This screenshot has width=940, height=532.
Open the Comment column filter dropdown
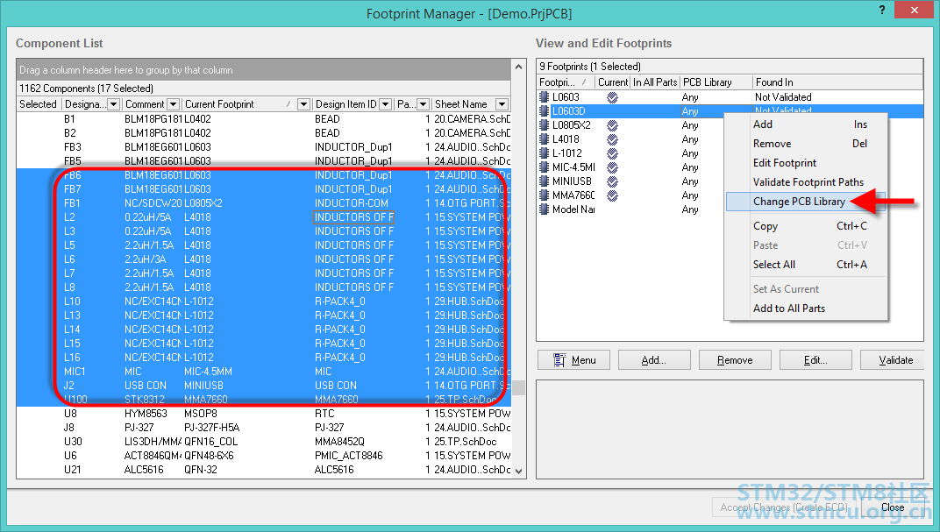(x=173, y=104)
